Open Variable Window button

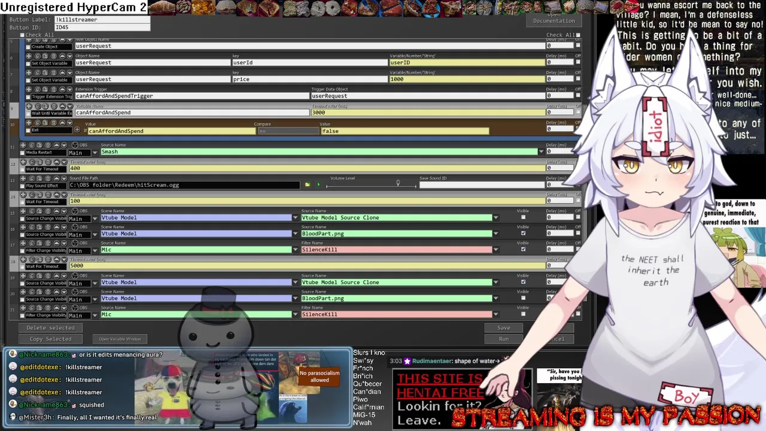(x=120, y=339)
